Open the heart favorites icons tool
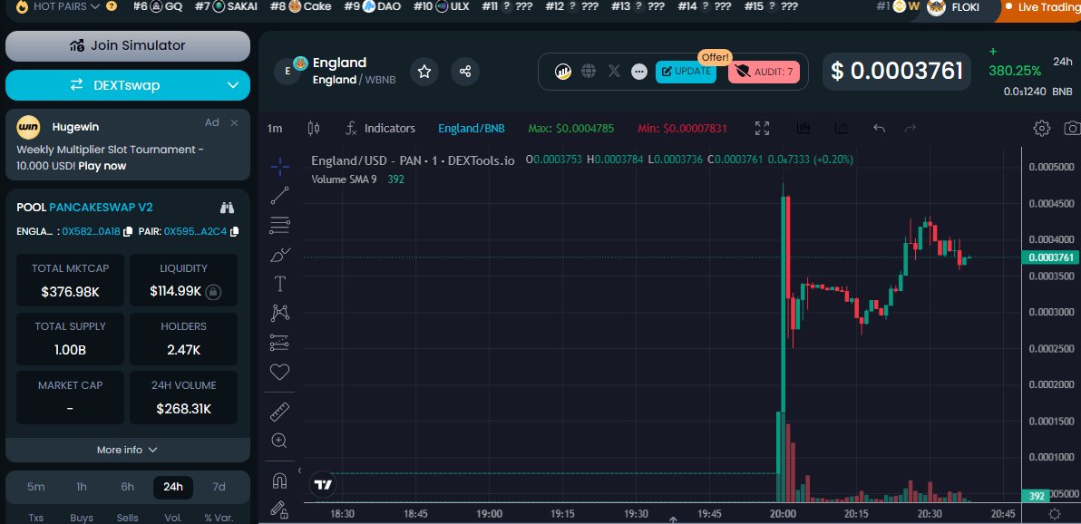 (279, 373)
